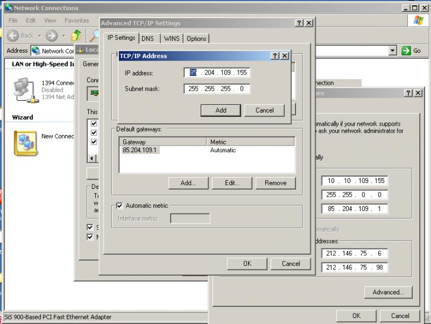Image resolution: width=431 pixels, height=324 pixels.
Task: Select gateway 85.204.109.1 in list
Action: (141, 150)
